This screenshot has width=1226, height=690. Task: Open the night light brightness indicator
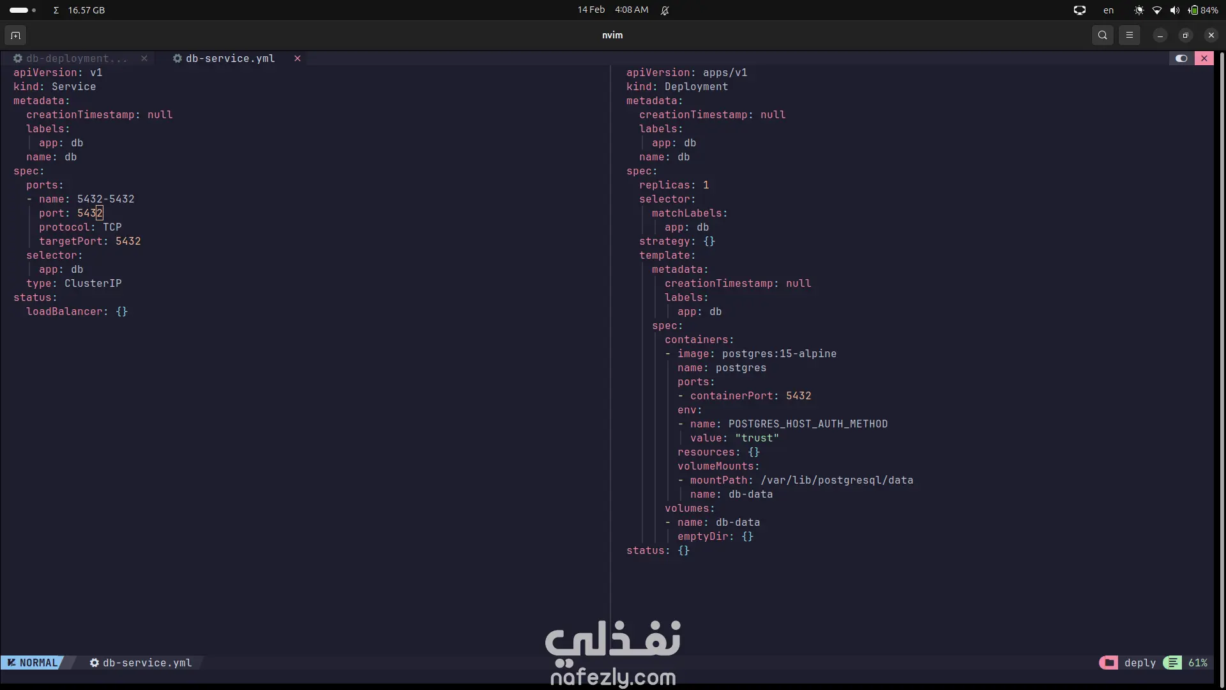1139,10
